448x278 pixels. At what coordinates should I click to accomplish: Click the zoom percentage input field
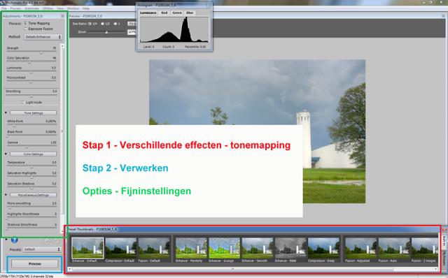coord(131,32)
